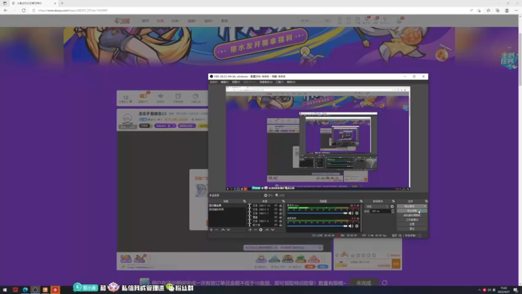Click the Douyu logo in site header
This screenshot has height=294, width=522.
[x=123, y=21]
